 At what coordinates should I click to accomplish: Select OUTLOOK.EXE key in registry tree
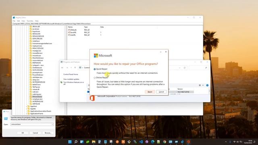[x=37, y=70]
